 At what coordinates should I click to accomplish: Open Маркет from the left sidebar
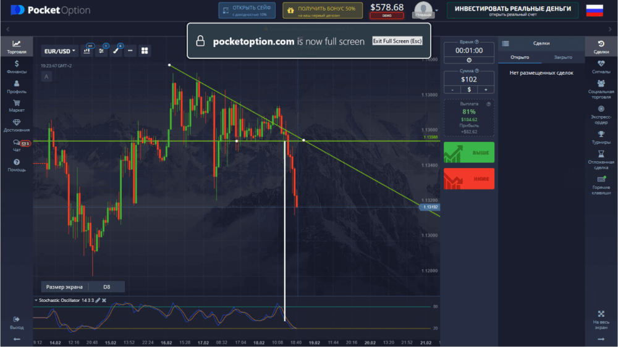(17, 106)
